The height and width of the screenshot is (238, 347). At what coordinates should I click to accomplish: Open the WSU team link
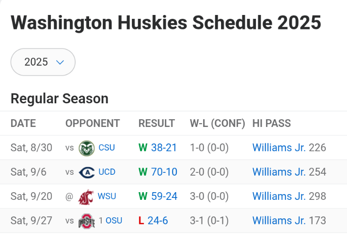tap(107, 196)
